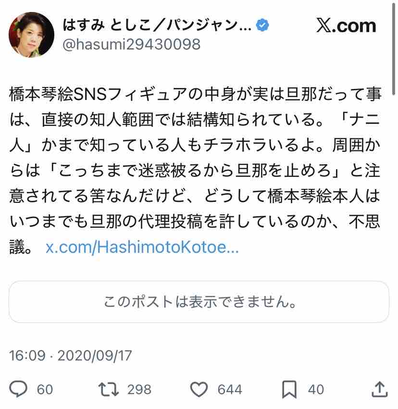Open the share upload icon
This screenshot has height=409, width=398.
[379, 388]
